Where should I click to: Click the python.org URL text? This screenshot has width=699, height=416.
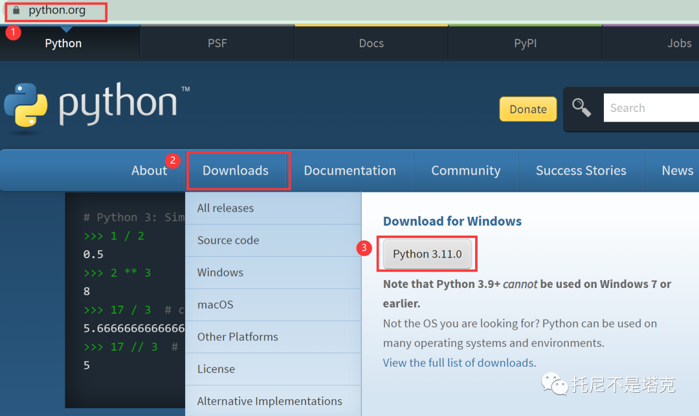(x=57, y=10)
